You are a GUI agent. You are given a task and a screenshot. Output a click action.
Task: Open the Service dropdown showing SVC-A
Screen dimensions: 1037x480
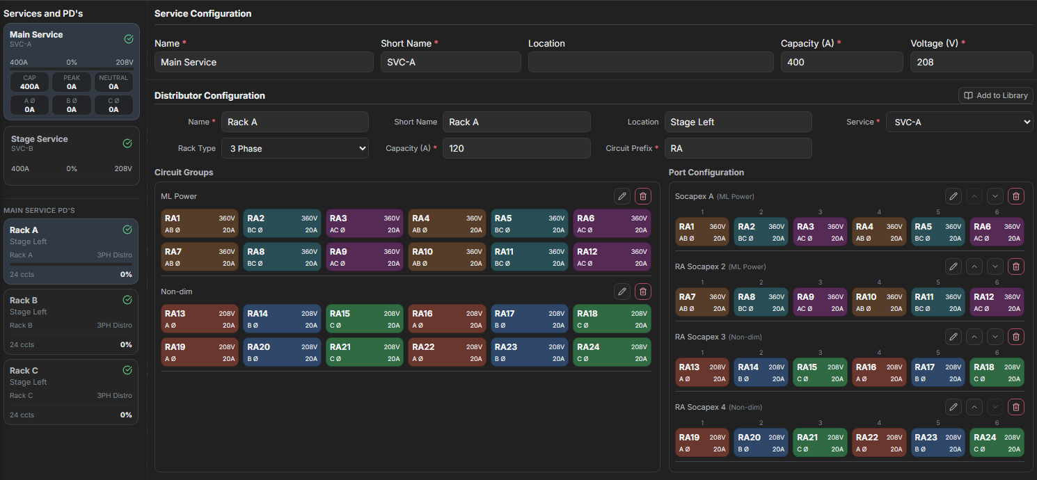tap(959, 122)
